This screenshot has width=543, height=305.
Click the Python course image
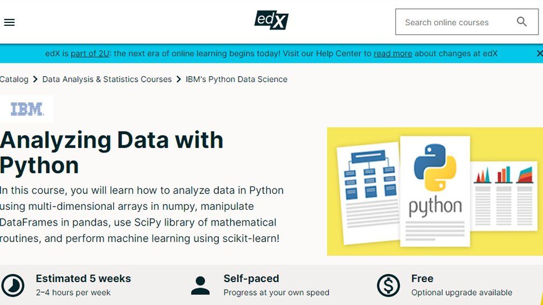click(434, 191)
